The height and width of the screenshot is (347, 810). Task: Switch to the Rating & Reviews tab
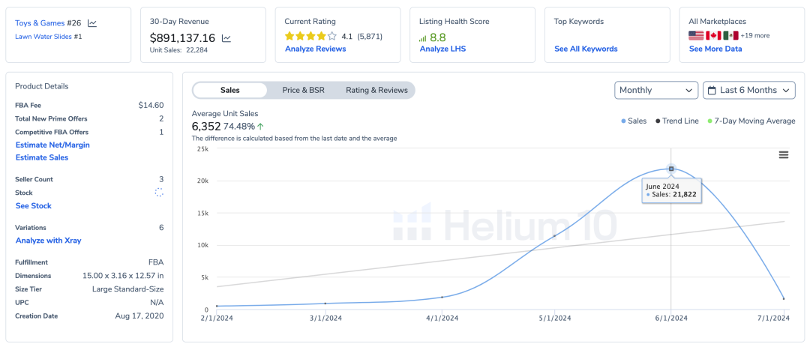(x=376, y=90)
